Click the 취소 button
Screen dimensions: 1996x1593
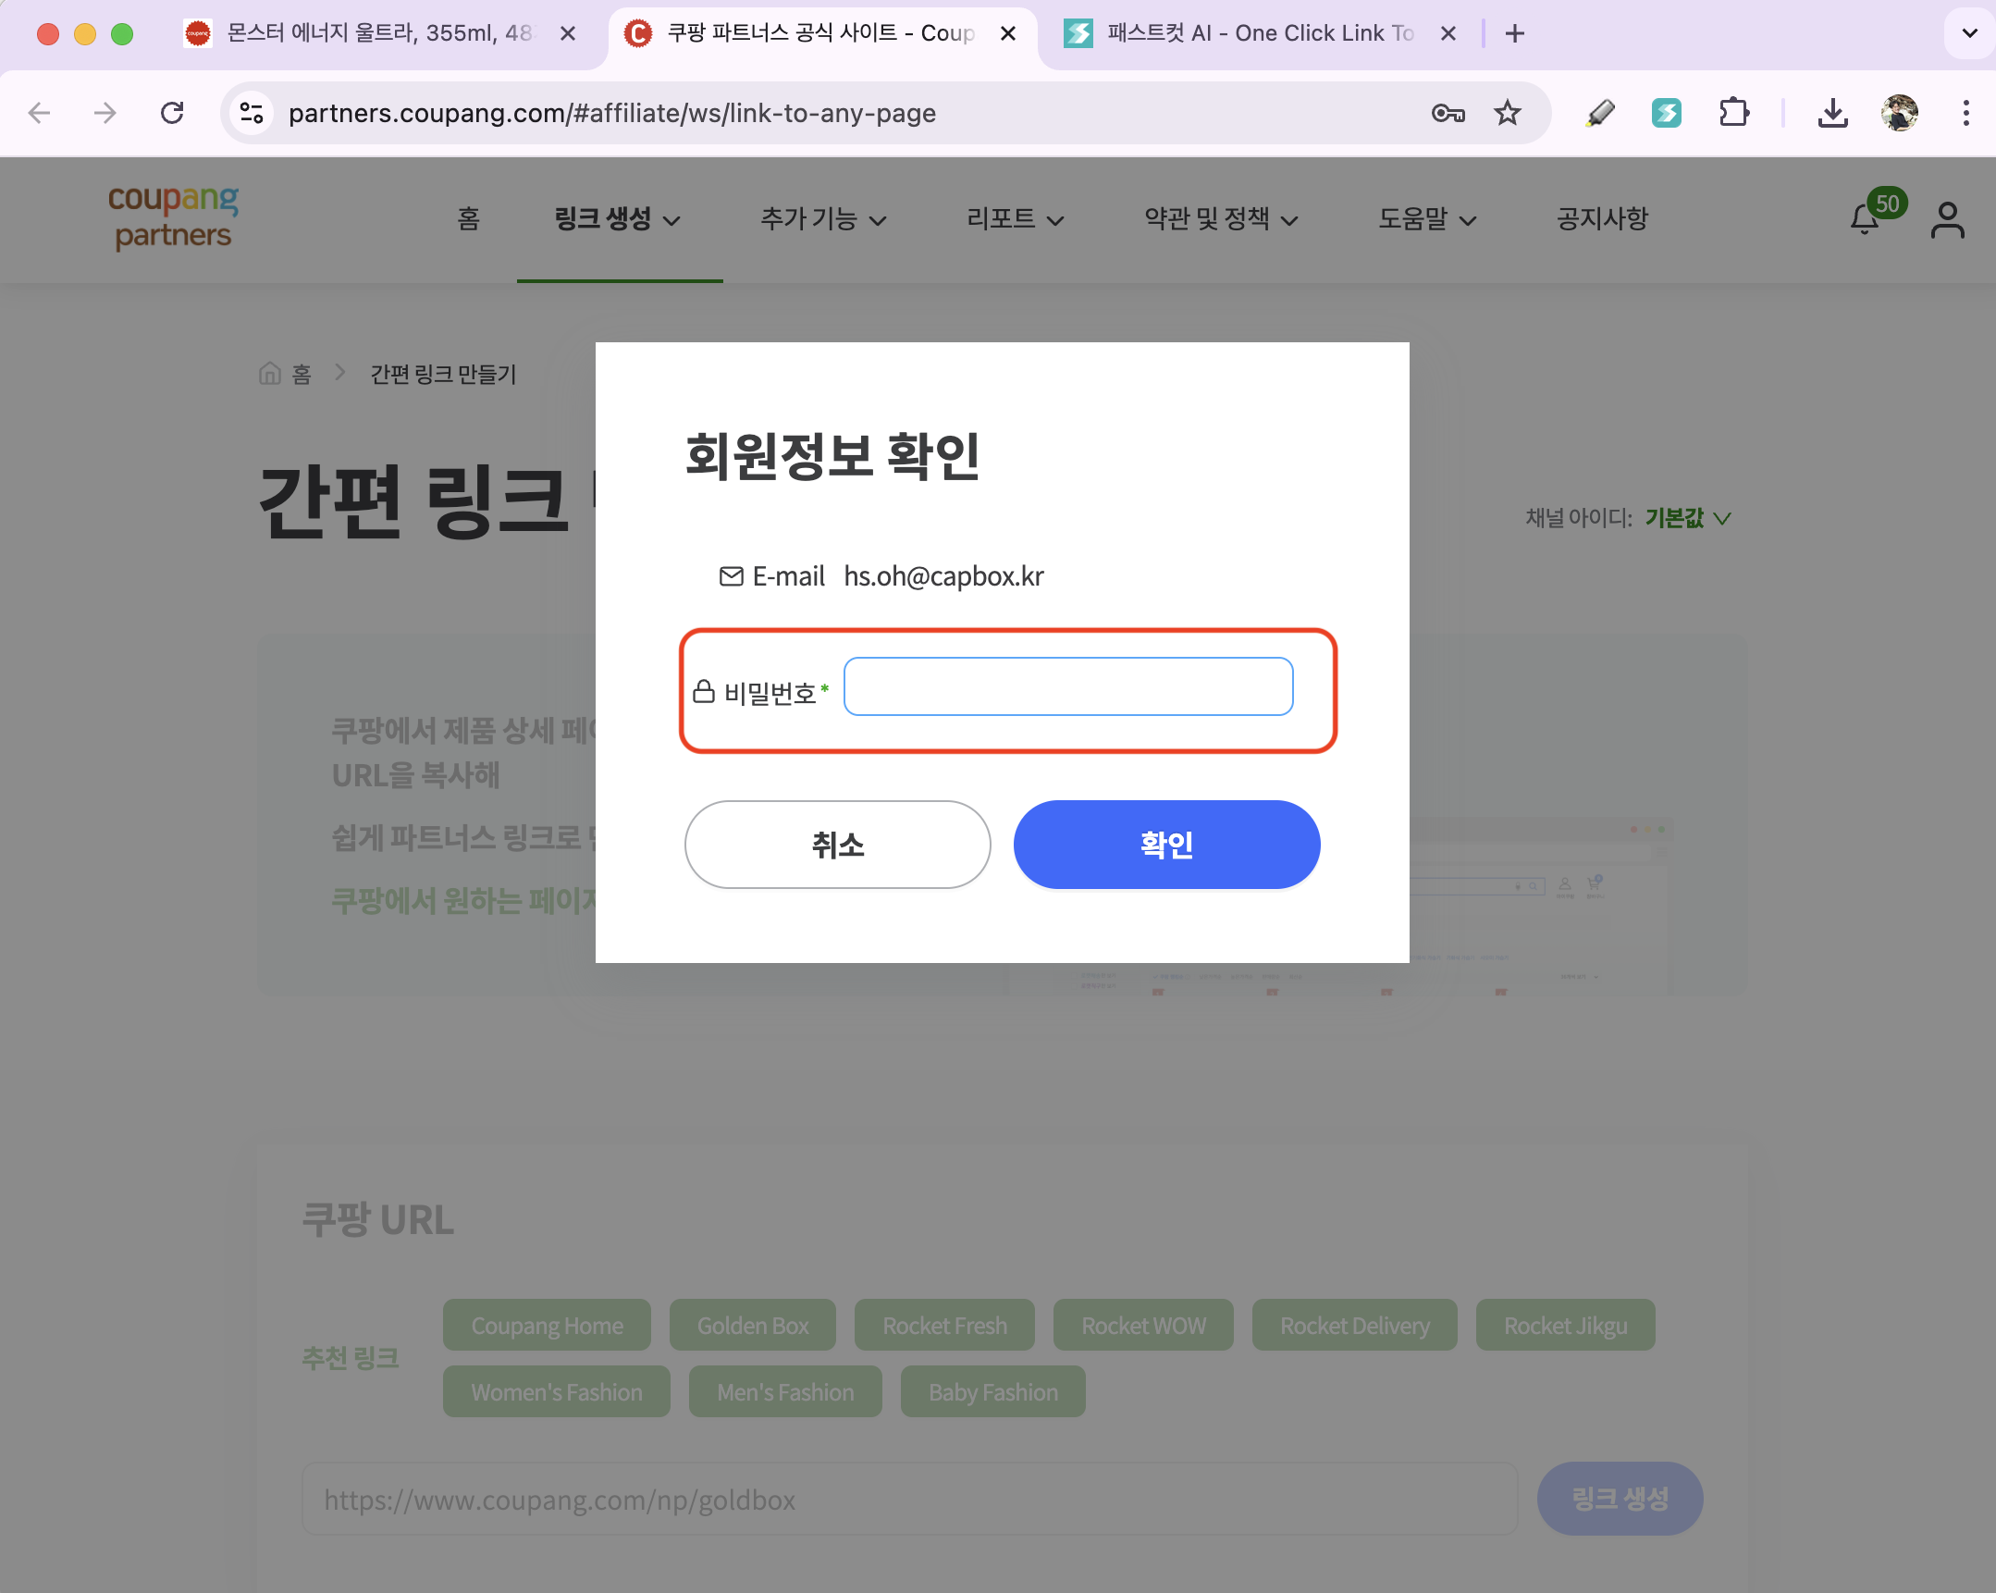(x=837, y=845)
